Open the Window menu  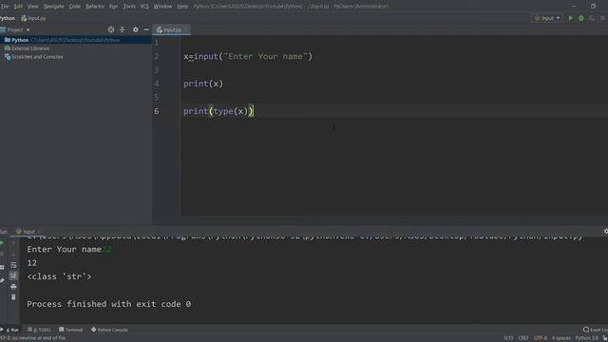pyautogui.click(x=162, y=7)
